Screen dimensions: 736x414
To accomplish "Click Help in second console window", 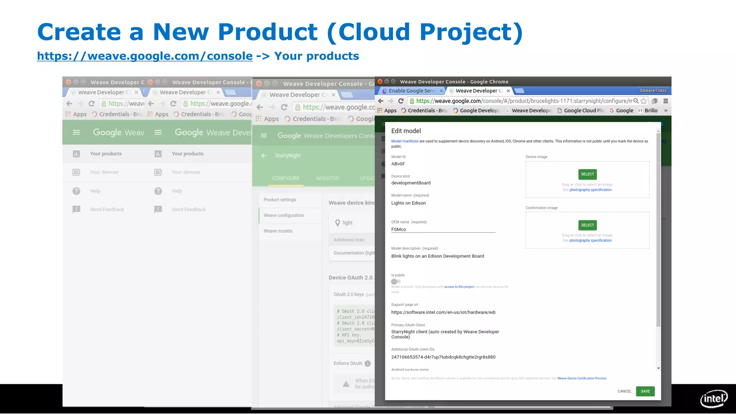I will click(x=177, y=191).
